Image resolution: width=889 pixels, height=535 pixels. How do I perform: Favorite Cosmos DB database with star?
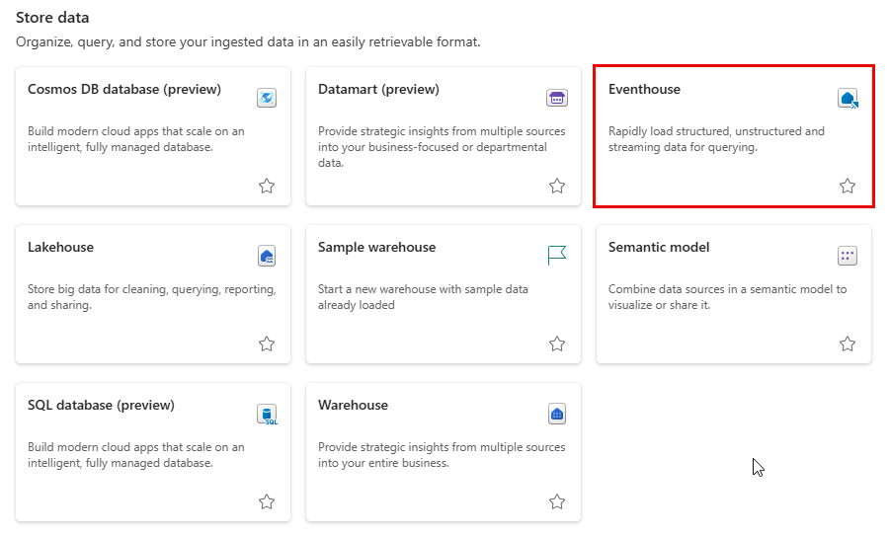267,186
